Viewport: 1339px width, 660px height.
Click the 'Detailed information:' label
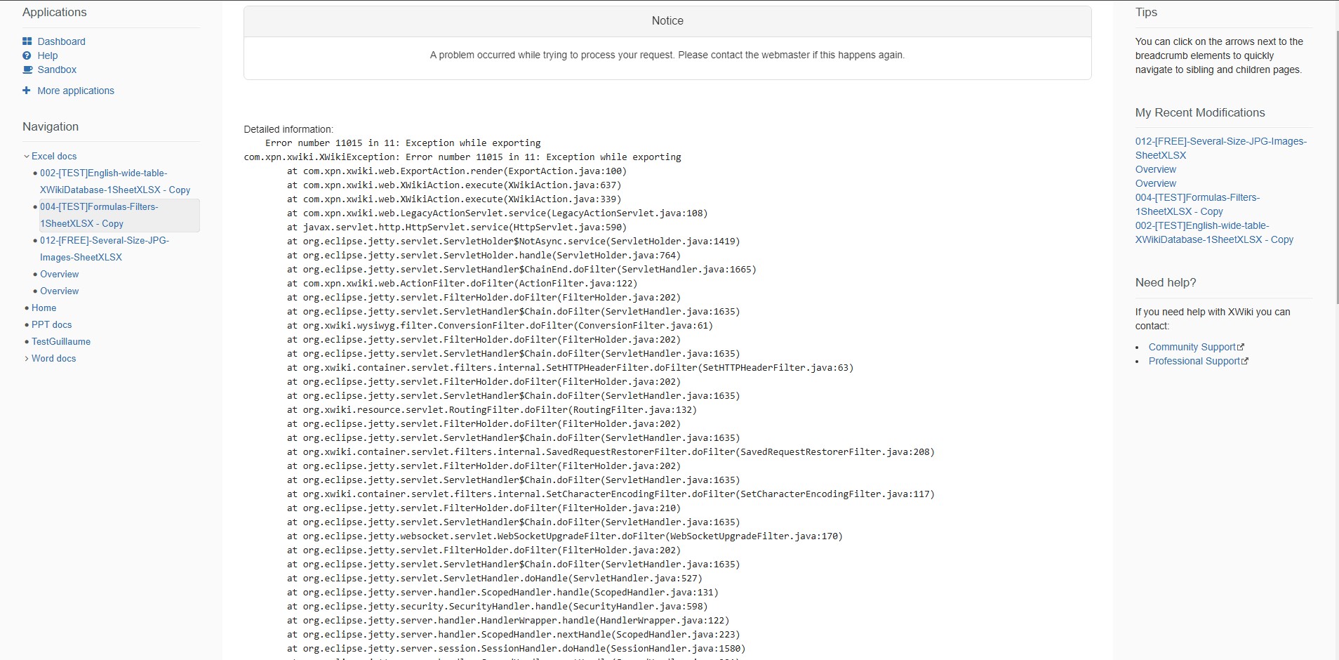pyautogui.click(x=288, y=129)
